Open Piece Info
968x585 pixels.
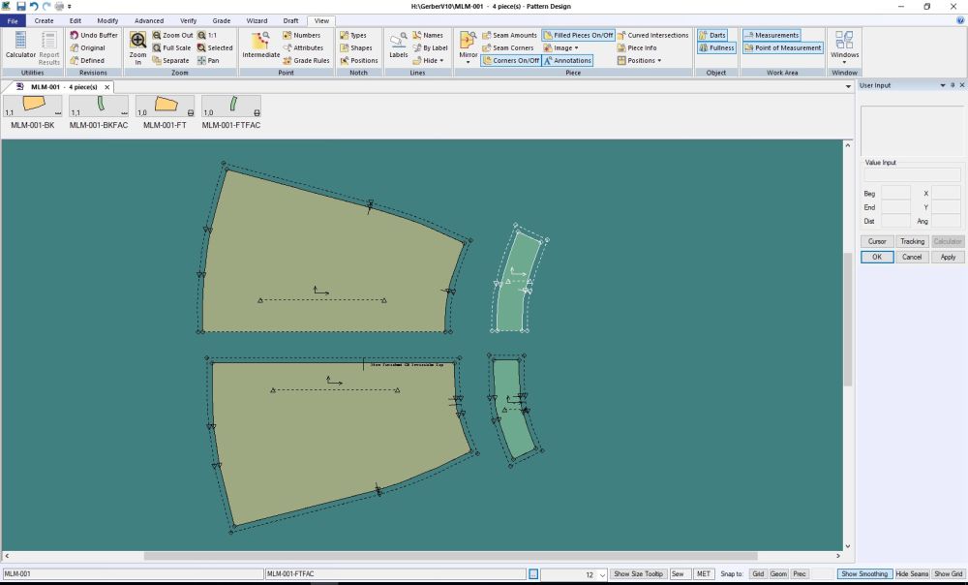click(637, 47)
